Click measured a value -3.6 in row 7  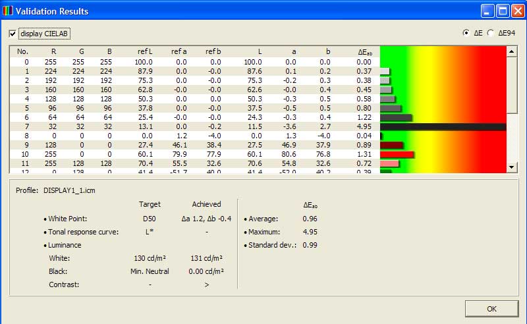(289, 126)
